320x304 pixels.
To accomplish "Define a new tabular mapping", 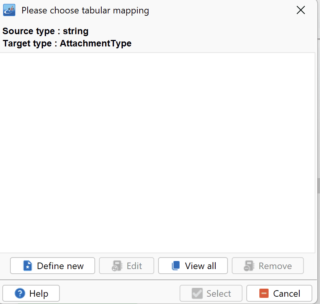I will 53,266.
